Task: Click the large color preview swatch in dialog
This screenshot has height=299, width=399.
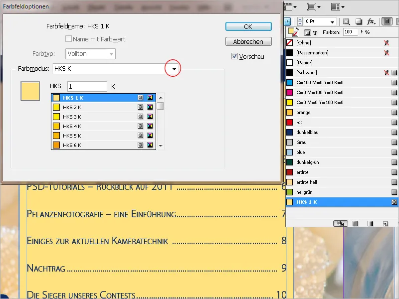Action: pyautogui.click(x=30, y=91)
